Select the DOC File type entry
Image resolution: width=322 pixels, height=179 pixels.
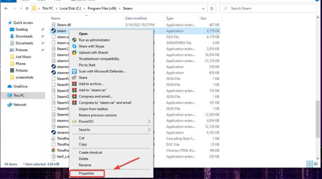pyautogui.click(x=173, y=145)
